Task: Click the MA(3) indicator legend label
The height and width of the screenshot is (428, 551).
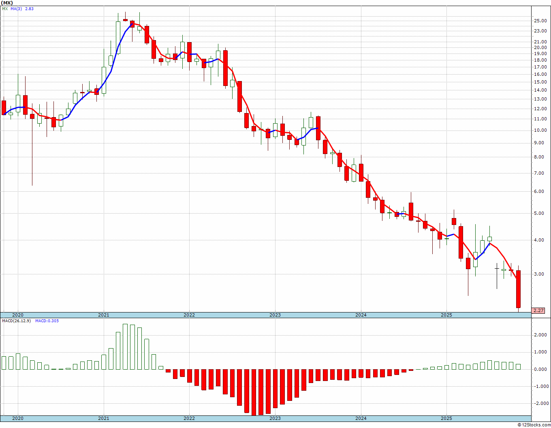Action: tap(16, 9)
